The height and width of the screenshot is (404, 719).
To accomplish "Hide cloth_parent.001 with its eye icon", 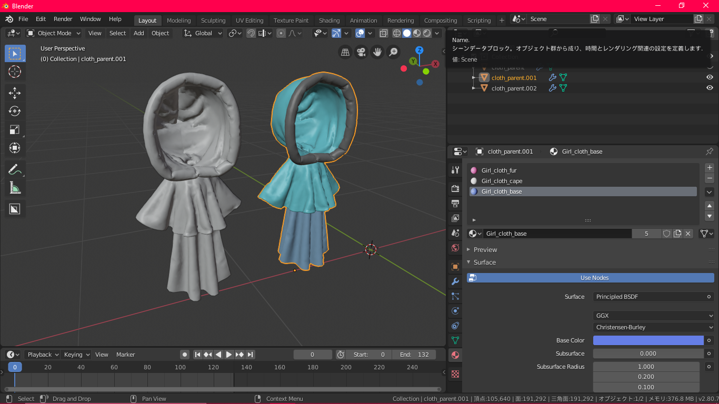I will tap(710, 77).
